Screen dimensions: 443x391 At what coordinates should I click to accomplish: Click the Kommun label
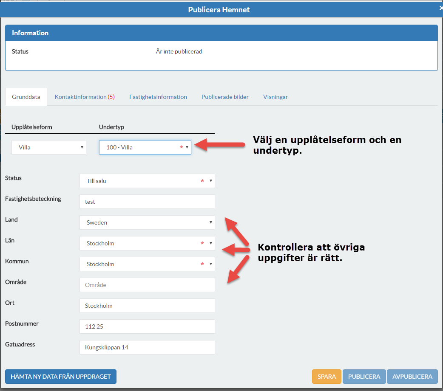coord(17,261)
